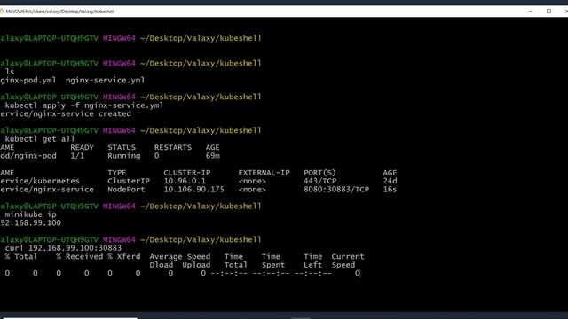Click the '1/1' ready value

click(x=77, y=156)
